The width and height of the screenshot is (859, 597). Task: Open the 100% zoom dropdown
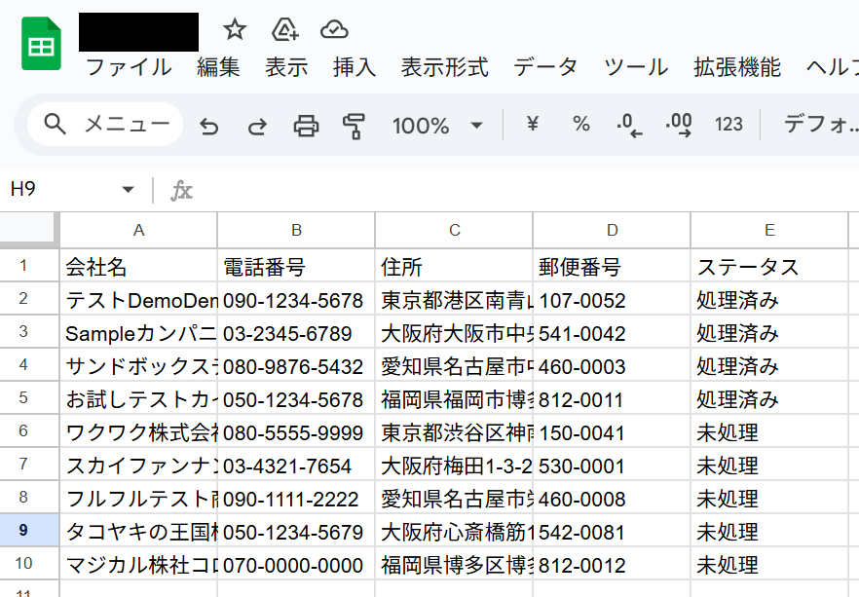pyautogui.click(x=437, y=126)
